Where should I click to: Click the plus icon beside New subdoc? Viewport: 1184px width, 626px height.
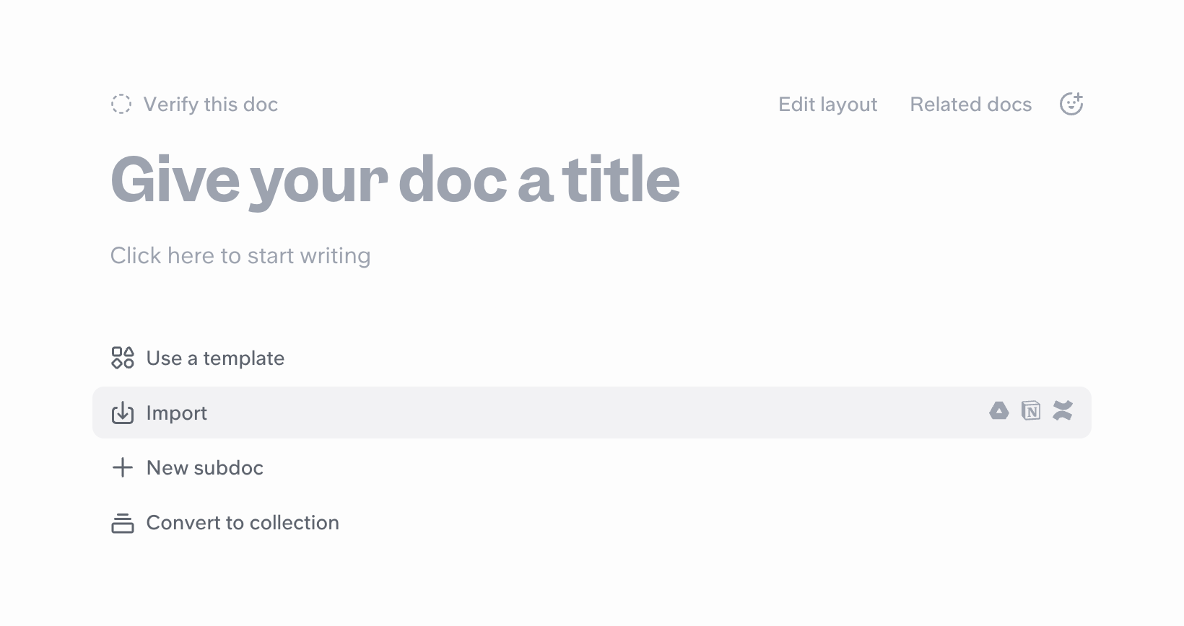click(123, 467)
